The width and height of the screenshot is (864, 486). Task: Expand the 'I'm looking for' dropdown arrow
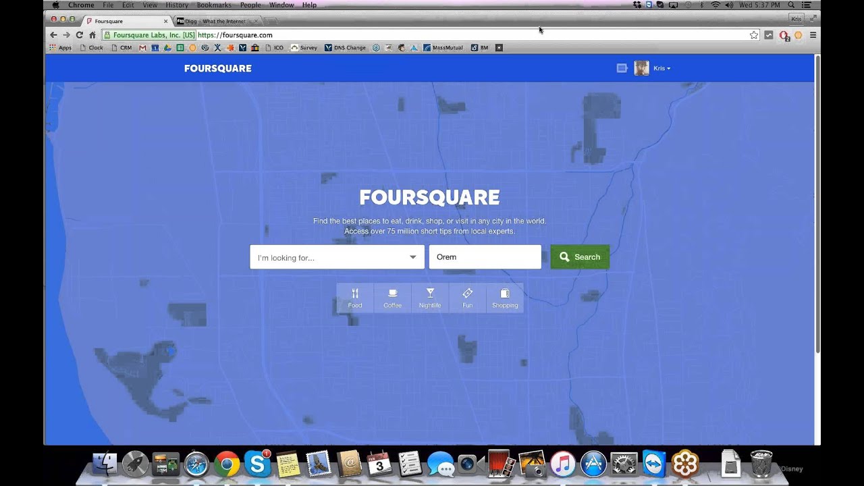pyautogui.click(x=412, y=257)
